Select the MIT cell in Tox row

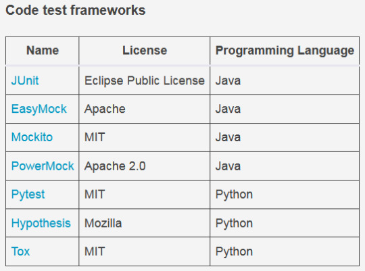tap(145, 251)
